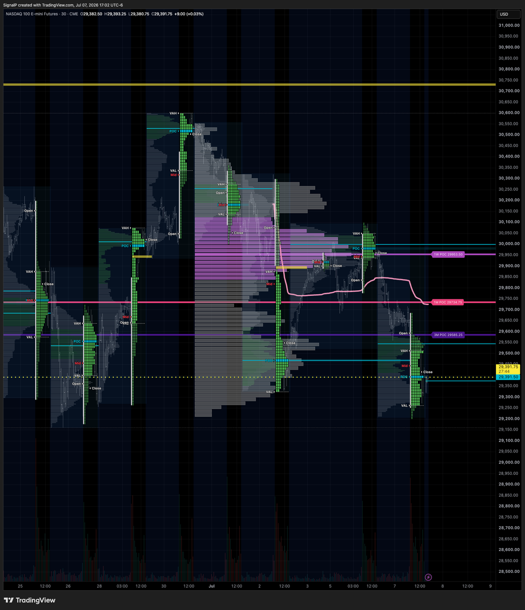Click 30,500.00 on the price axis
Image resolution: width=525 pixels, height=610 pixels.
[508, 135]
